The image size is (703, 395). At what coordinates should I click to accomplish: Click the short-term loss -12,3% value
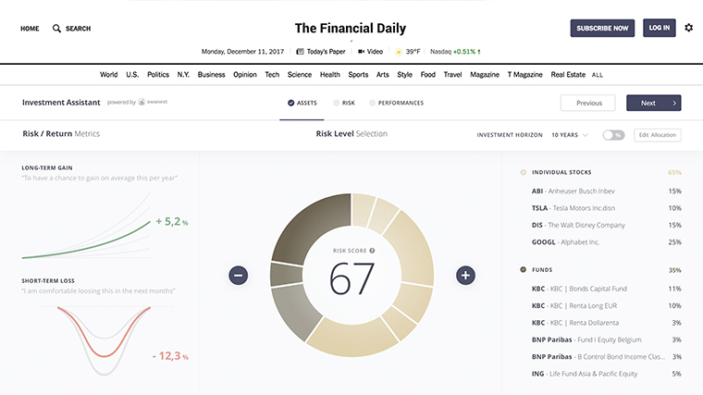pyautogui.click(x=170, y=356)
